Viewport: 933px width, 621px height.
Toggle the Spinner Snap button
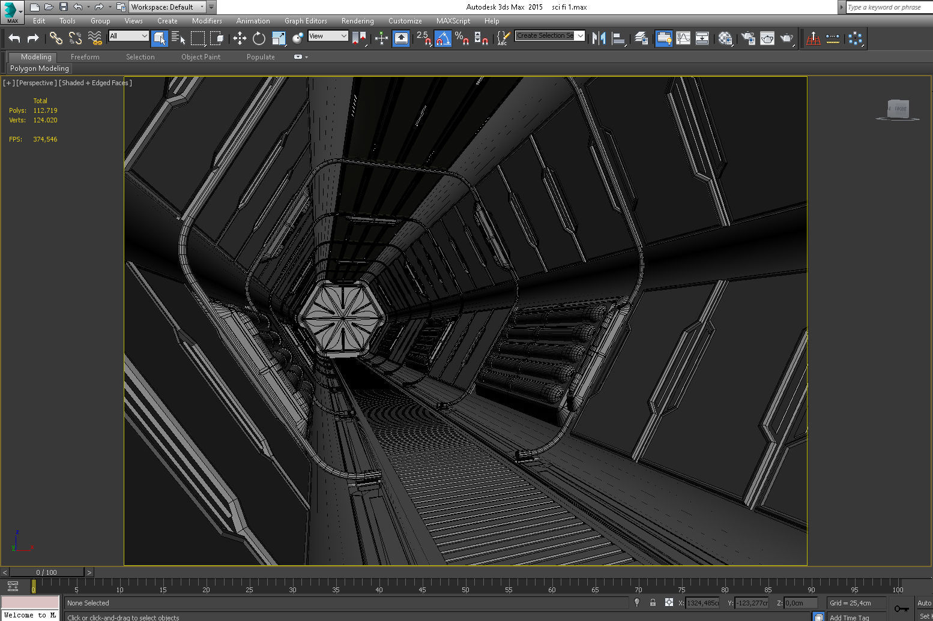[481, 38]
